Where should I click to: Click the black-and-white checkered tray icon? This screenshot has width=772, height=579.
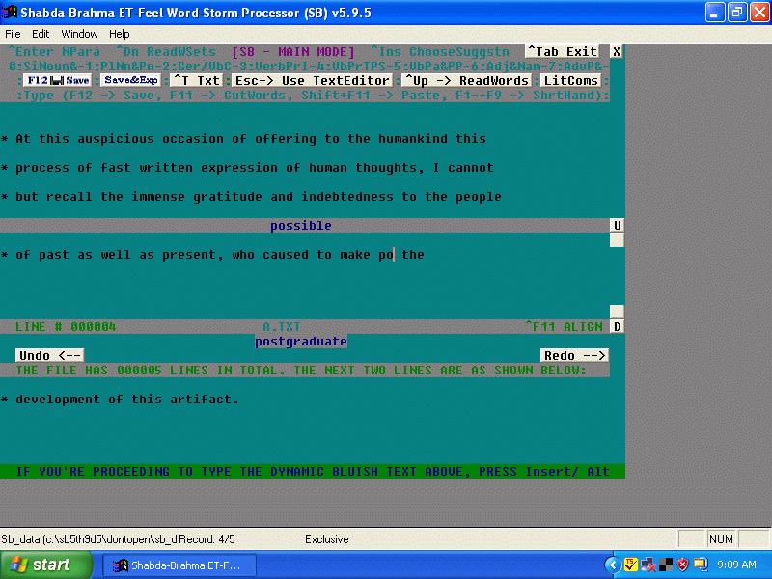(666, 565)
